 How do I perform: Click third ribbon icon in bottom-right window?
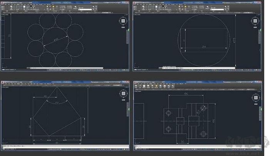click(144, 86)
